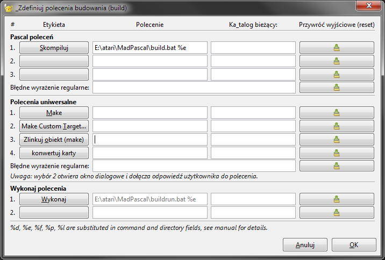Focus the Skompiluj command field with build.bat
This screenshot has height=260, width=385.
[x=149, y=48]
